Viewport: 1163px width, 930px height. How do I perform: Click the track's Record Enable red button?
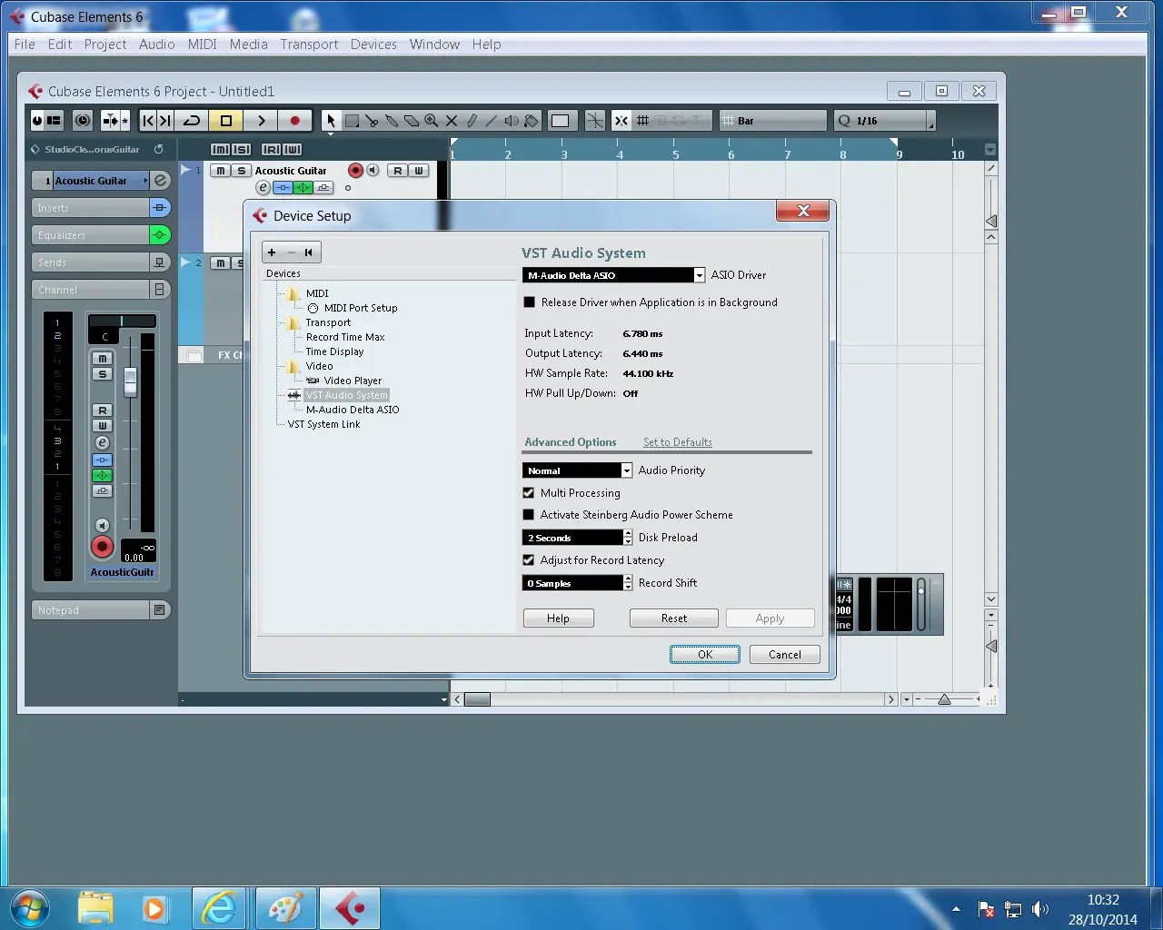(355, 171)
